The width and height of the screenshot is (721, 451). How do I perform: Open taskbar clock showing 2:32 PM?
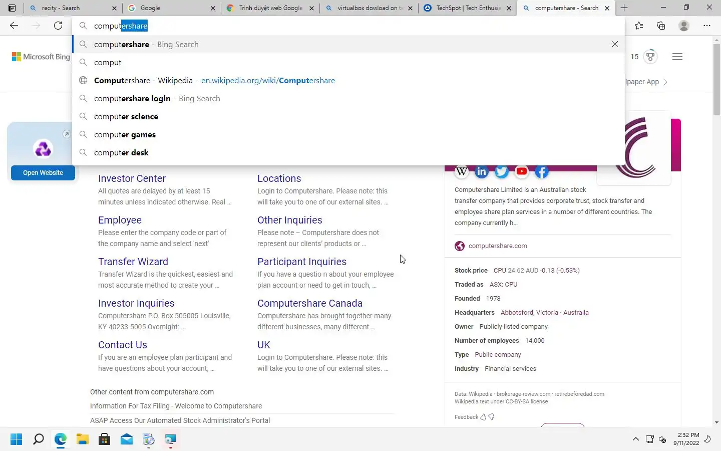(x=686, y=439)
